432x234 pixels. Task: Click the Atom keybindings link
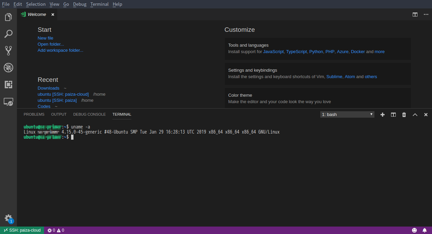coord(350,77)
